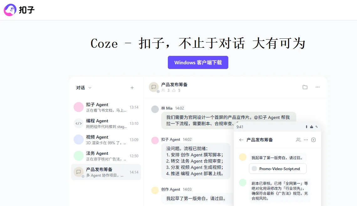Click the group chat icon in the chat header
The height and width of the screenshot is (206, 357).
tap(154, 87)
